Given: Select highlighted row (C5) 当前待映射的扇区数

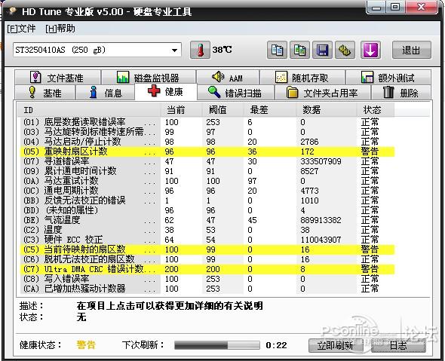Looking at the screenshot, I should coord(207,249).
